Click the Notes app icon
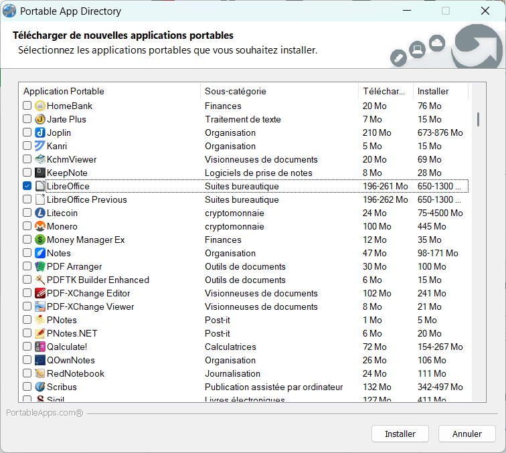This screenshot has height=453, width=506. pyautogui.click(x=40, y=253)
